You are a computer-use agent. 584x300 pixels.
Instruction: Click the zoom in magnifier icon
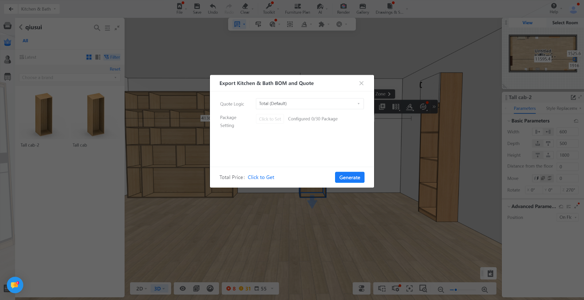click(485, 289)
